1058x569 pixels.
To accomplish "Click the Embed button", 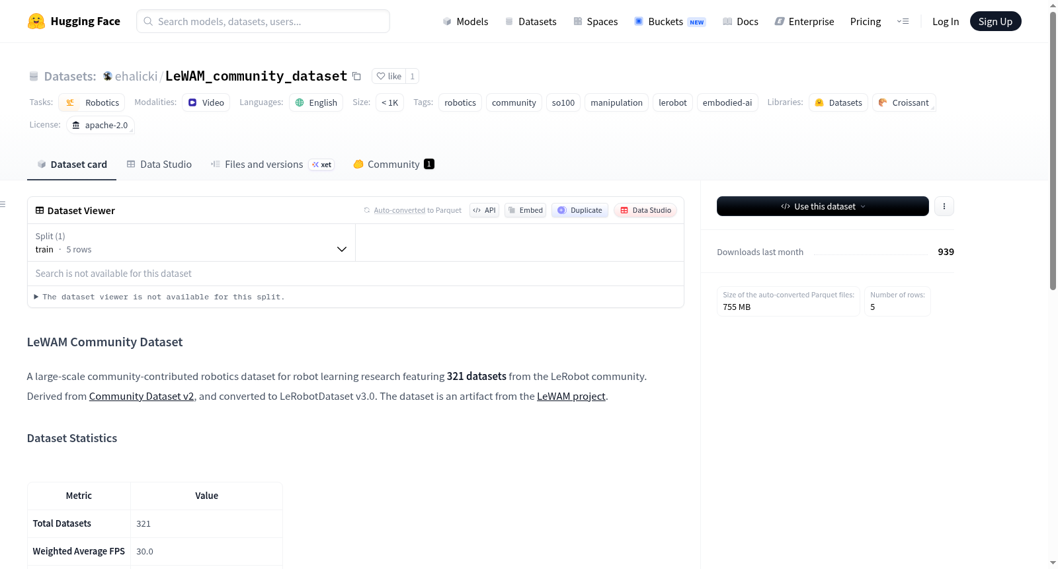I will (525, 210).
